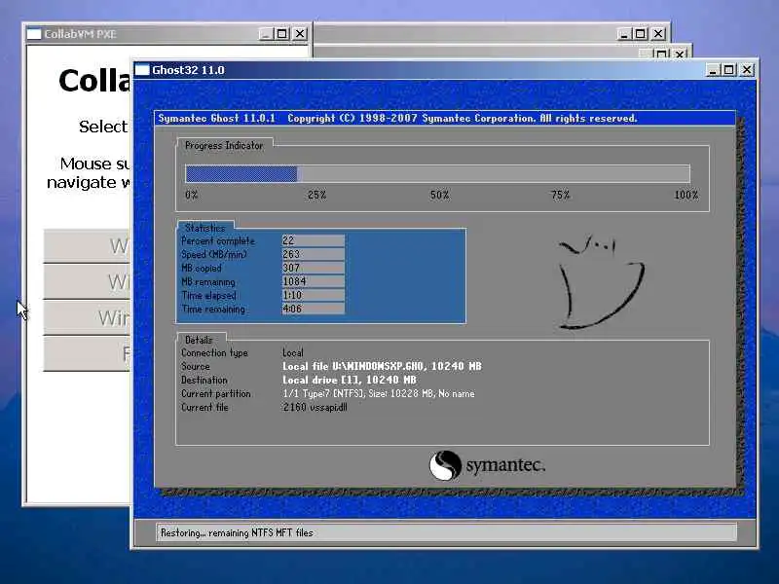The image size is (779, 584).
Task: Click the Time remaining label
Action: point(213,309)
